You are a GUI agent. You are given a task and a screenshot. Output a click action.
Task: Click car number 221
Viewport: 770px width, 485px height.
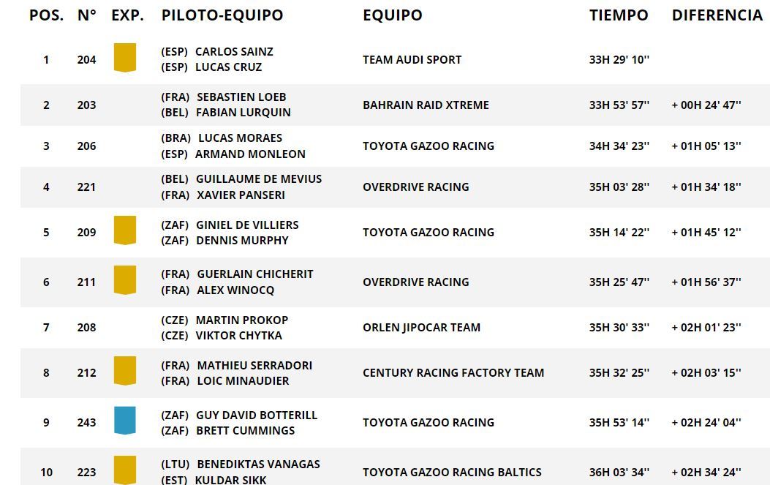coord(86,187)
